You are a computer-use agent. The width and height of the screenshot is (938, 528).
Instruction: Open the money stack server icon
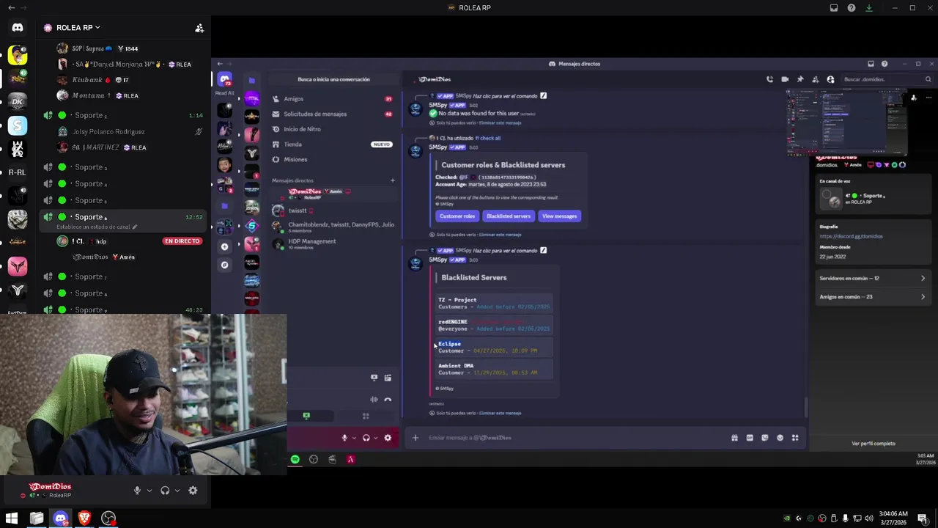(18, 219)
